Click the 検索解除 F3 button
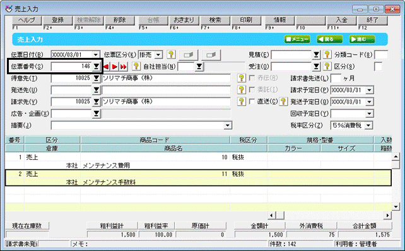405x251 pixels. coord(88,20)
